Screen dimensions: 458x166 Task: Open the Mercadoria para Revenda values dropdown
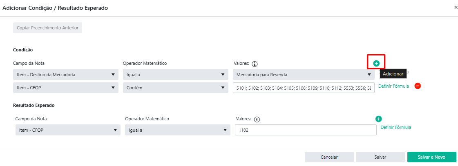(303, 75)
